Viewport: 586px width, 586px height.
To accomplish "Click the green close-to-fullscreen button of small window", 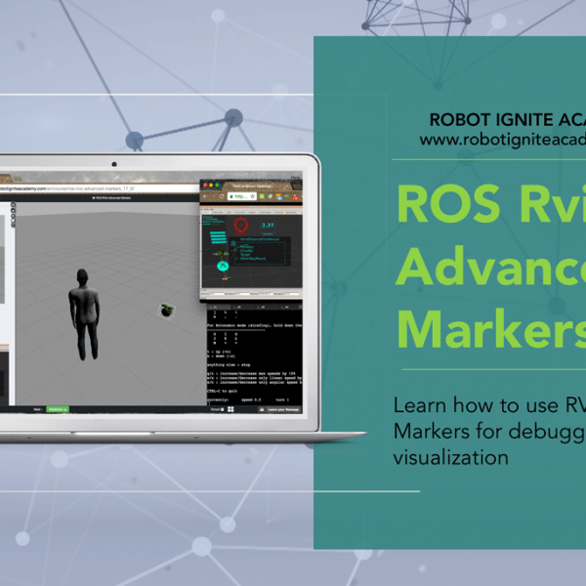I will coord(217,186).
